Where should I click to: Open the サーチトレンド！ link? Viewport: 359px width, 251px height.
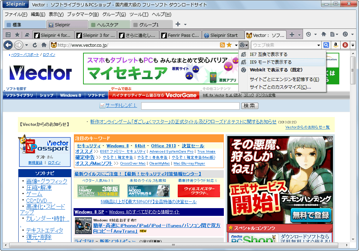click(121, 105)
